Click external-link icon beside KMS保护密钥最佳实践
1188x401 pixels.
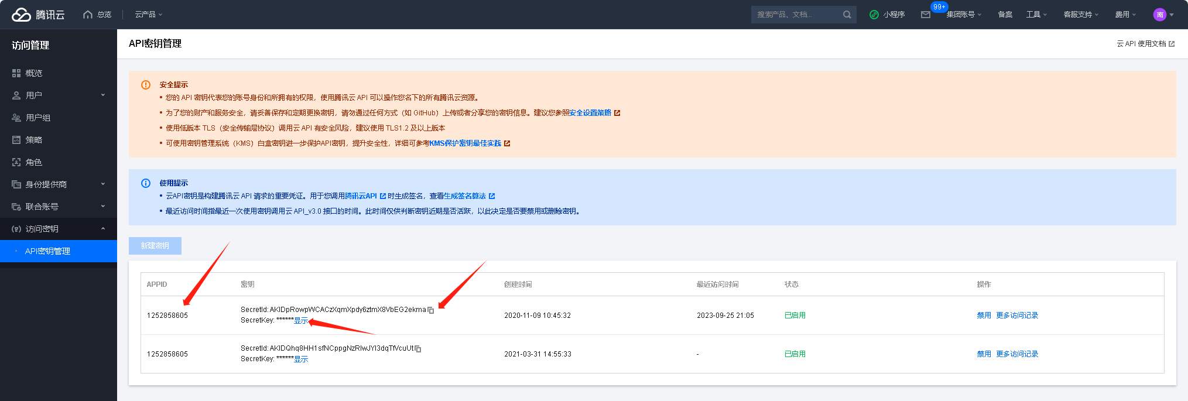507,143
